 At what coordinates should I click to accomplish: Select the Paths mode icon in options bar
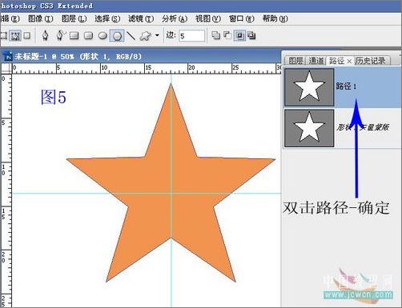click(15, 35)
